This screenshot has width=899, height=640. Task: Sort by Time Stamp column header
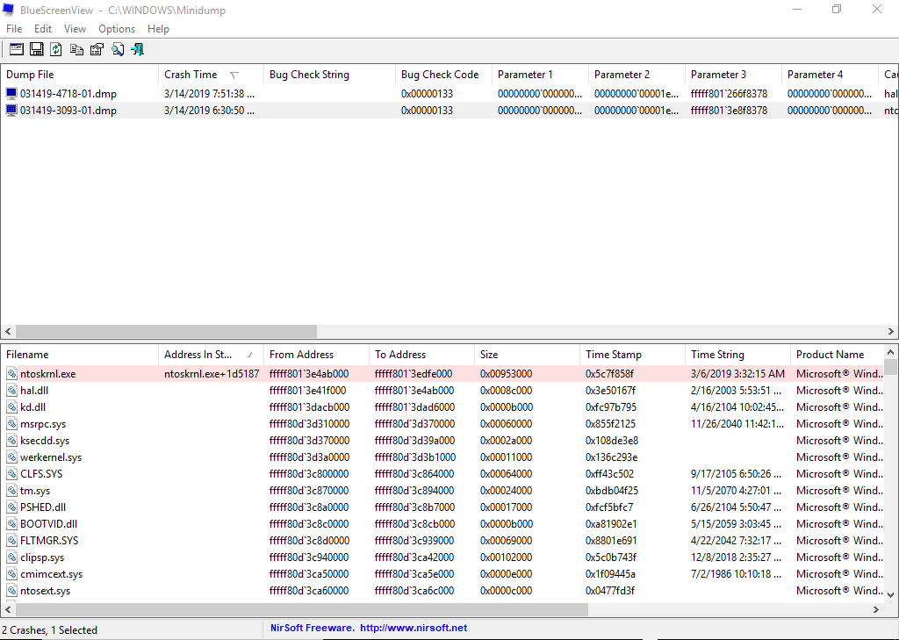coord(633,355)
